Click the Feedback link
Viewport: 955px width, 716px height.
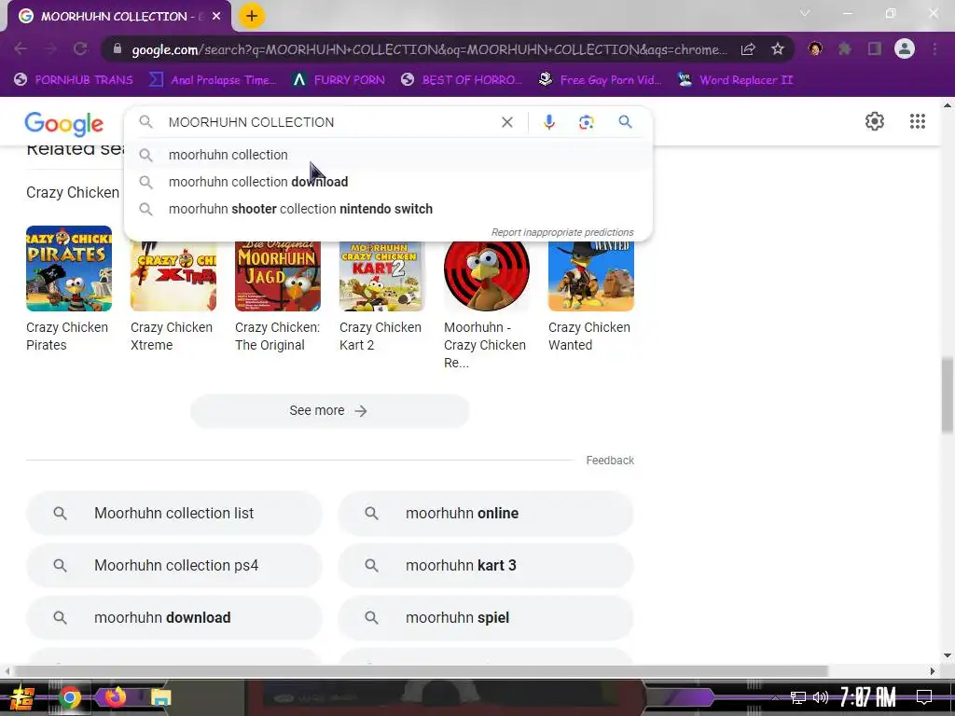[610, 461]
